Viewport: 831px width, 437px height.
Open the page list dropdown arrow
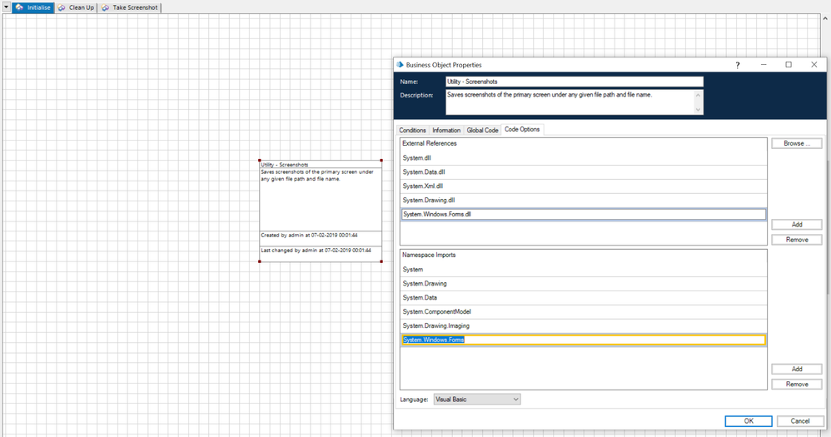[x=6, y=7]
